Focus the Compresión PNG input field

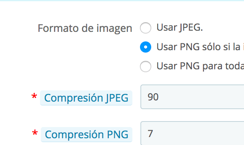click(192, 133)
